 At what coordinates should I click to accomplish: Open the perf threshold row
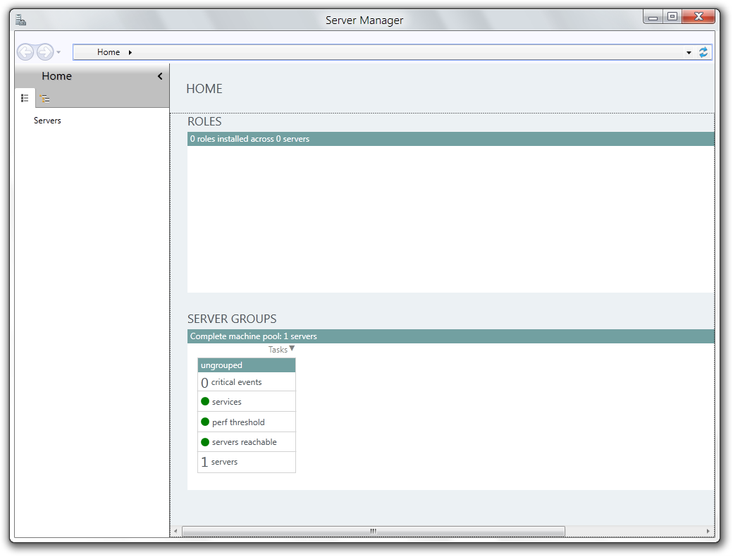pos(247,422)
